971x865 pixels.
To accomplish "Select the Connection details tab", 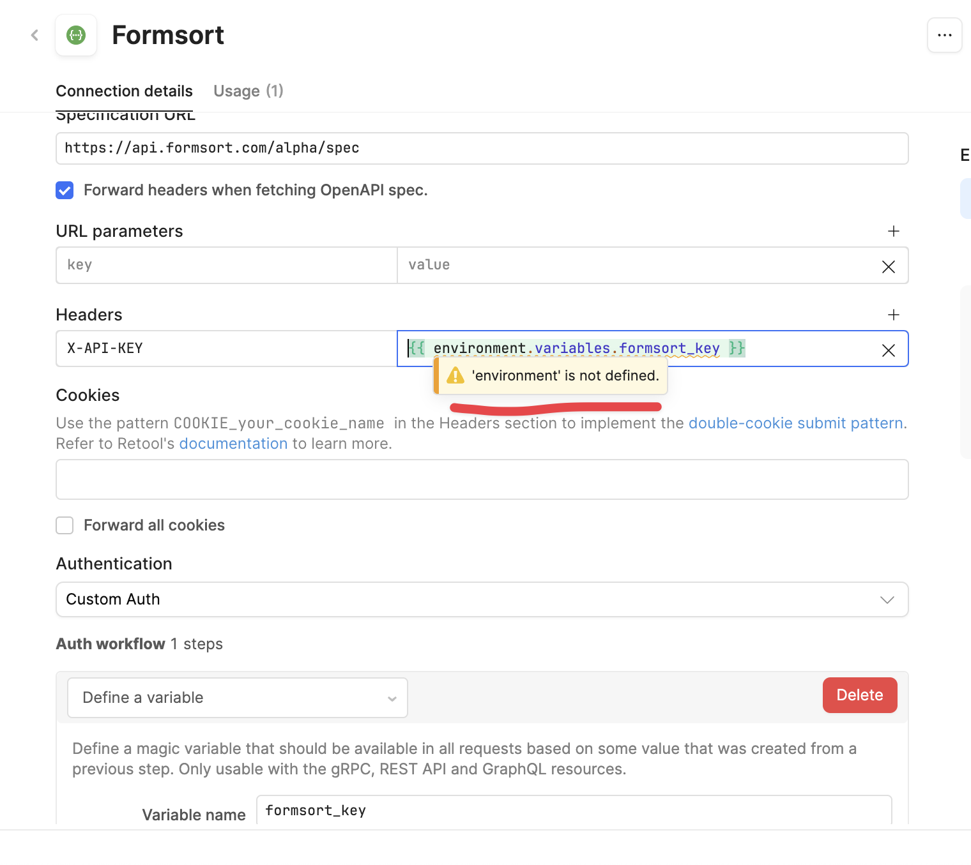I will pos(124,91).
